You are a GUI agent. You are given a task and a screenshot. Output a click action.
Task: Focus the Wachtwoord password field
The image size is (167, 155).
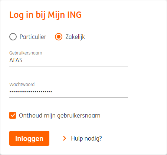(69, 92)
